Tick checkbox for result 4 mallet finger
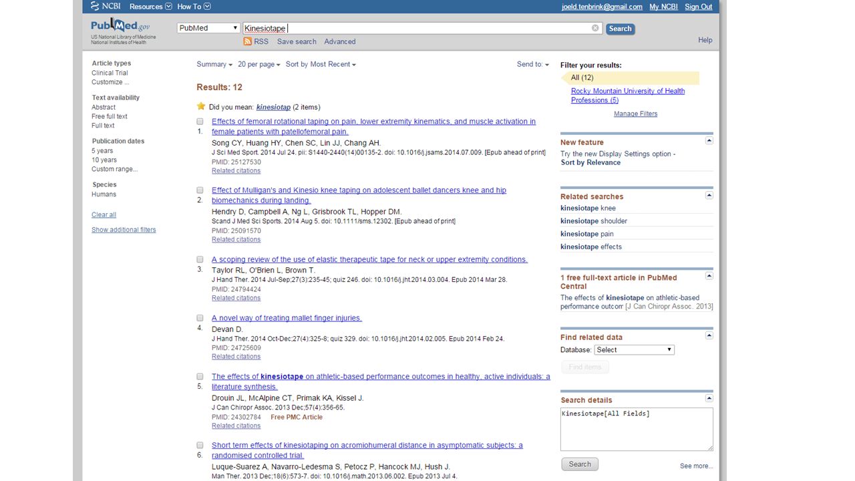 (200, 318)
